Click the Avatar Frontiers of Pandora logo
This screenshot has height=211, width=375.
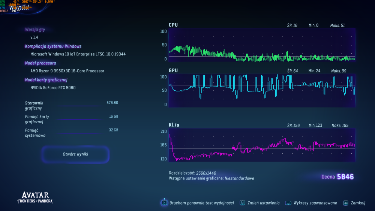36,197
